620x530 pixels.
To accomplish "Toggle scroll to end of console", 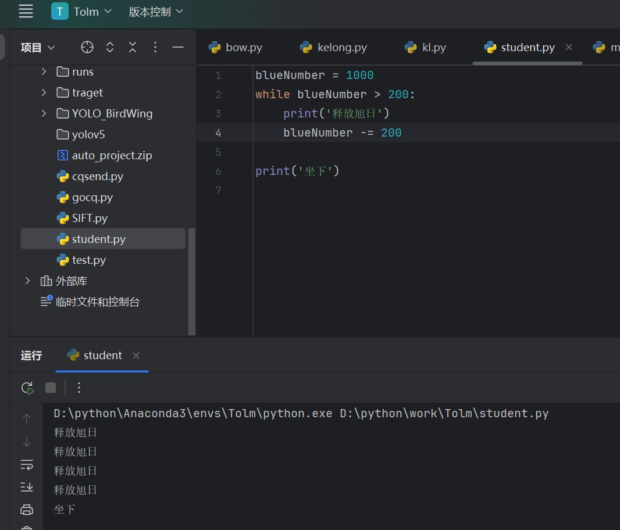I will coord(27,487).
